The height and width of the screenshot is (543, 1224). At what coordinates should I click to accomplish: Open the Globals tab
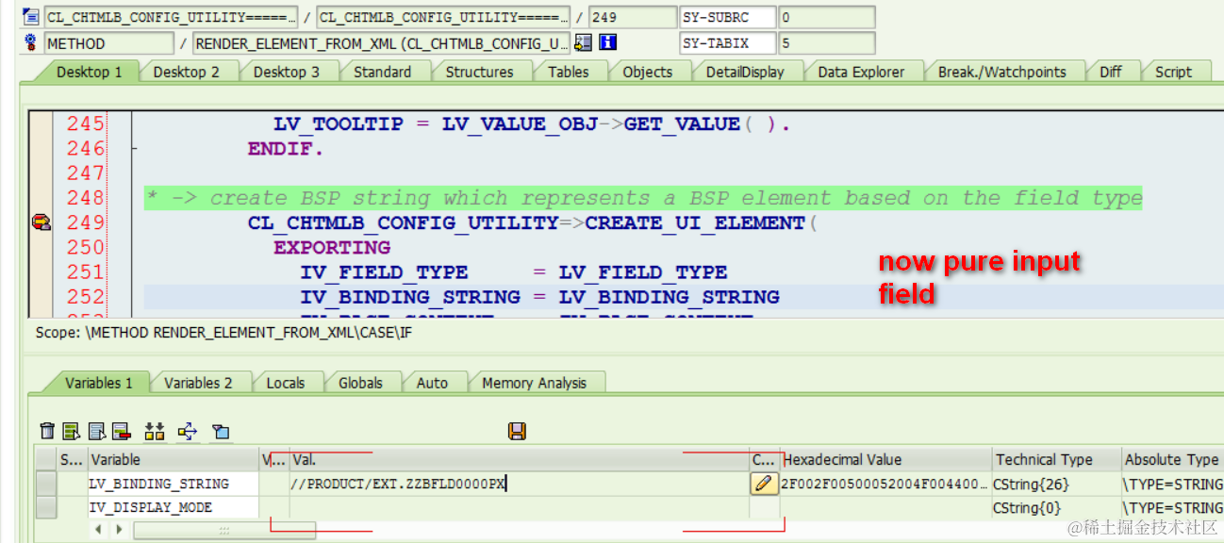360,383
